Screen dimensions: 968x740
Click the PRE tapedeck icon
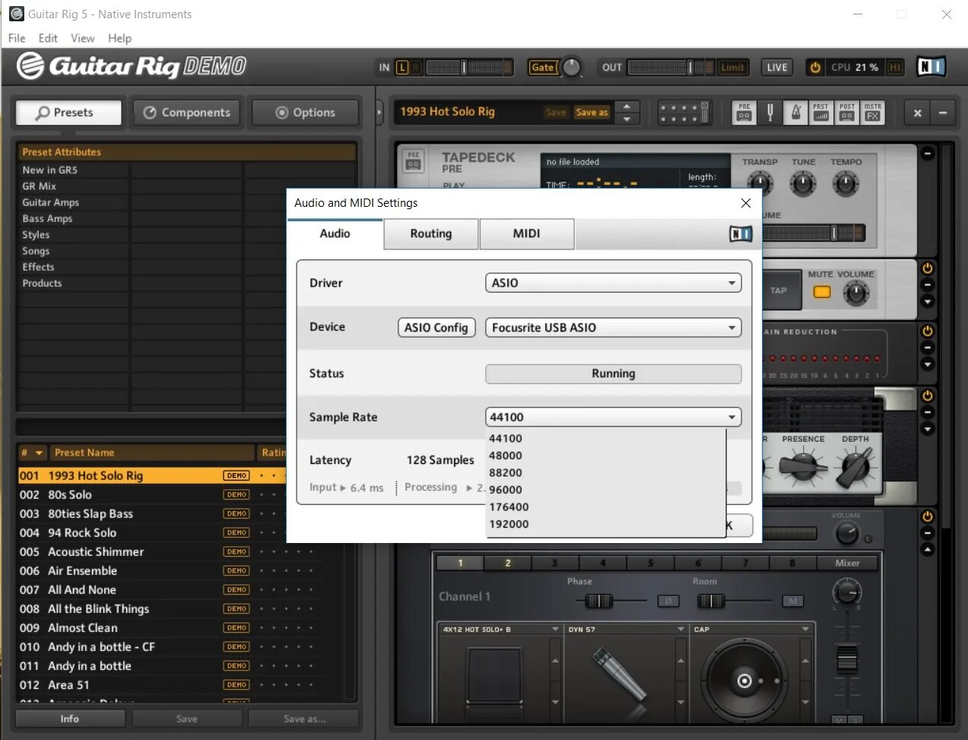pos(744,113)
